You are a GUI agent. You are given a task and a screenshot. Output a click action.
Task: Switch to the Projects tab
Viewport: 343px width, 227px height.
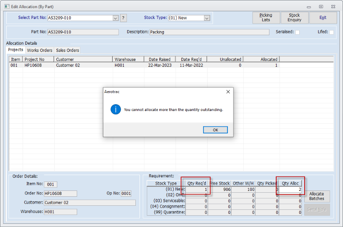[x=15, y=50]
